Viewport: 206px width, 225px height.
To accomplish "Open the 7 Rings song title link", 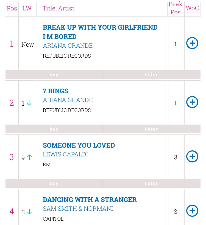I will (55, 91).
